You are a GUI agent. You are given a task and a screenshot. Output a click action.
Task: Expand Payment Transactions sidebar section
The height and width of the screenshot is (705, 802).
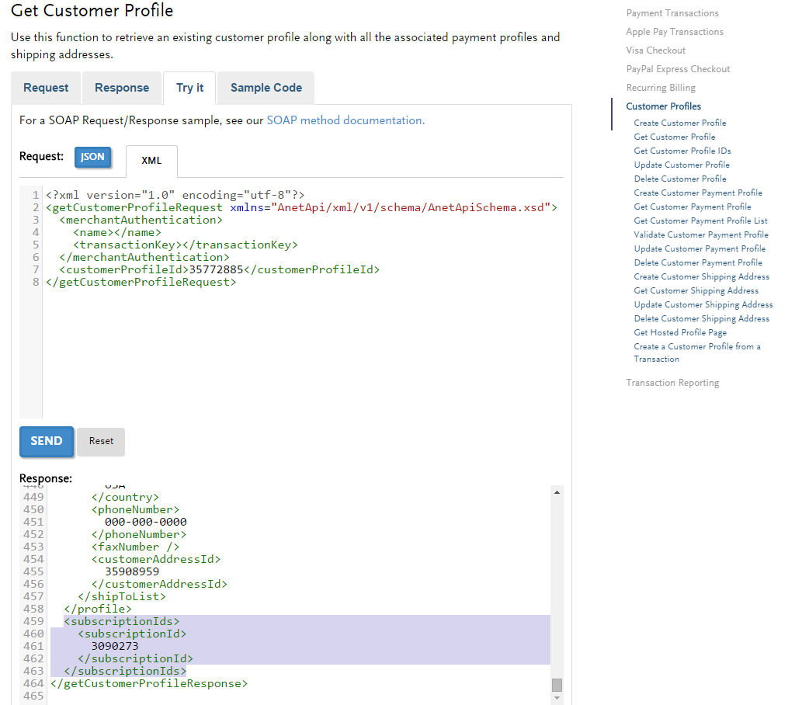tap(672, 13)
